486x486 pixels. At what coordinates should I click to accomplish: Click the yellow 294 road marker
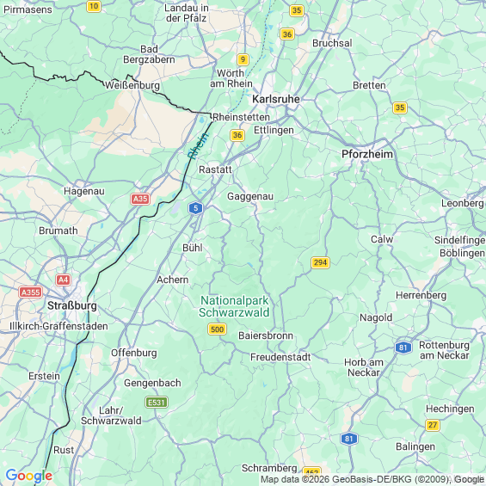click(x=320, y=262)
